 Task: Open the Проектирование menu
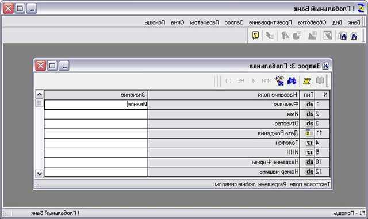coord(270,22)
